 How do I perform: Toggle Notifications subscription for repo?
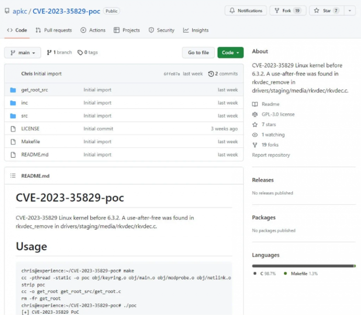tap(245, 11)
